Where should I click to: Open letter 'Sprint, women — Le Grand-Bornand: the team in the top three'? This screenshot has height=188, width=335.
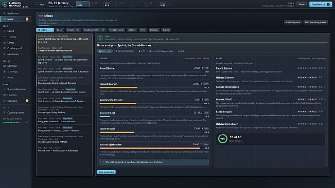(64, 60)
